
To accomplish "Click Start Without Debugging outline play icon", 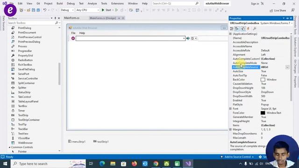I will click(x=116, y=10).
